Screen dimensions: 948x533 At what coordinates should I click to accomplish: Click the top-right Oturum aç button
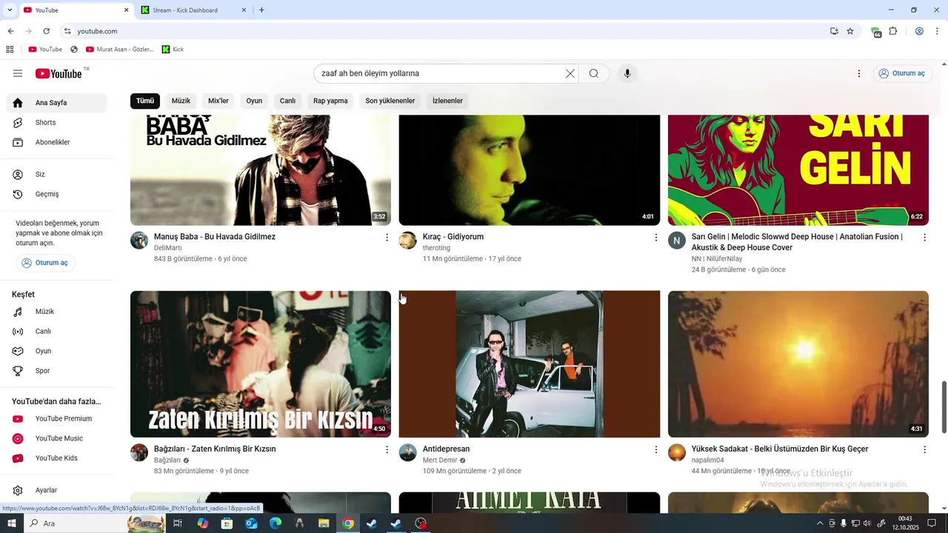coord(901,73)
